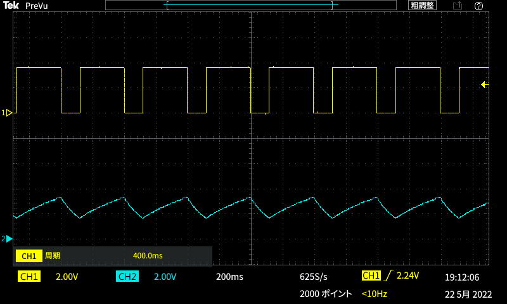The width and height of the screenshot is (507, 304).
Task: Click the CH1 measurement badge beside 周期
Action: tap(29, 256)
